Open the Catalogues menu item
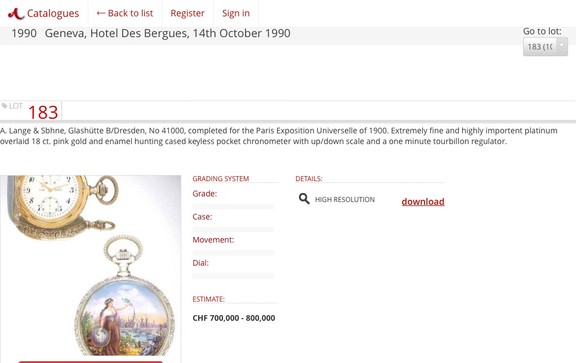Image resolution: width=576 pixels, height=363 pixels. point(53,14)
